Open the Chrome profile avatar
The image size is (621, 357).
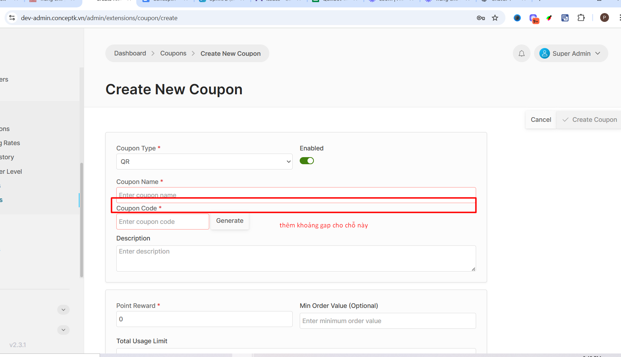point(604,18)
